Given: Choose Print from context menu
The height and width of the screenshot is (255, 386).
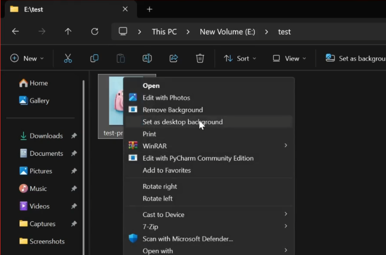Looking at the screenshot, I should click(x=209, y=134).
